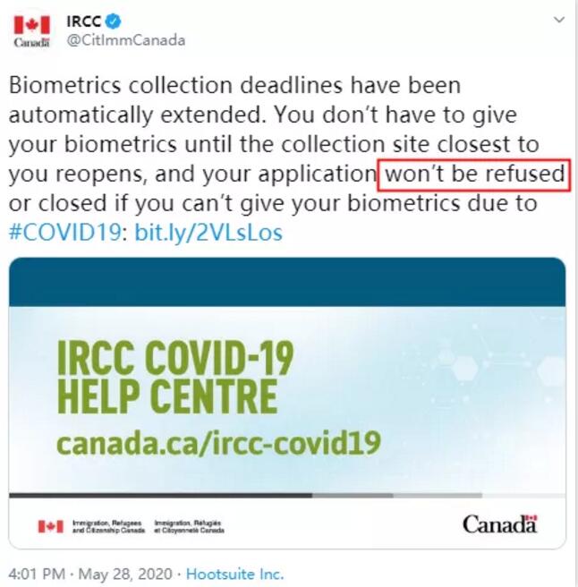
Task: Click the video progress bar on the card
Action: (x=287, y=496)
